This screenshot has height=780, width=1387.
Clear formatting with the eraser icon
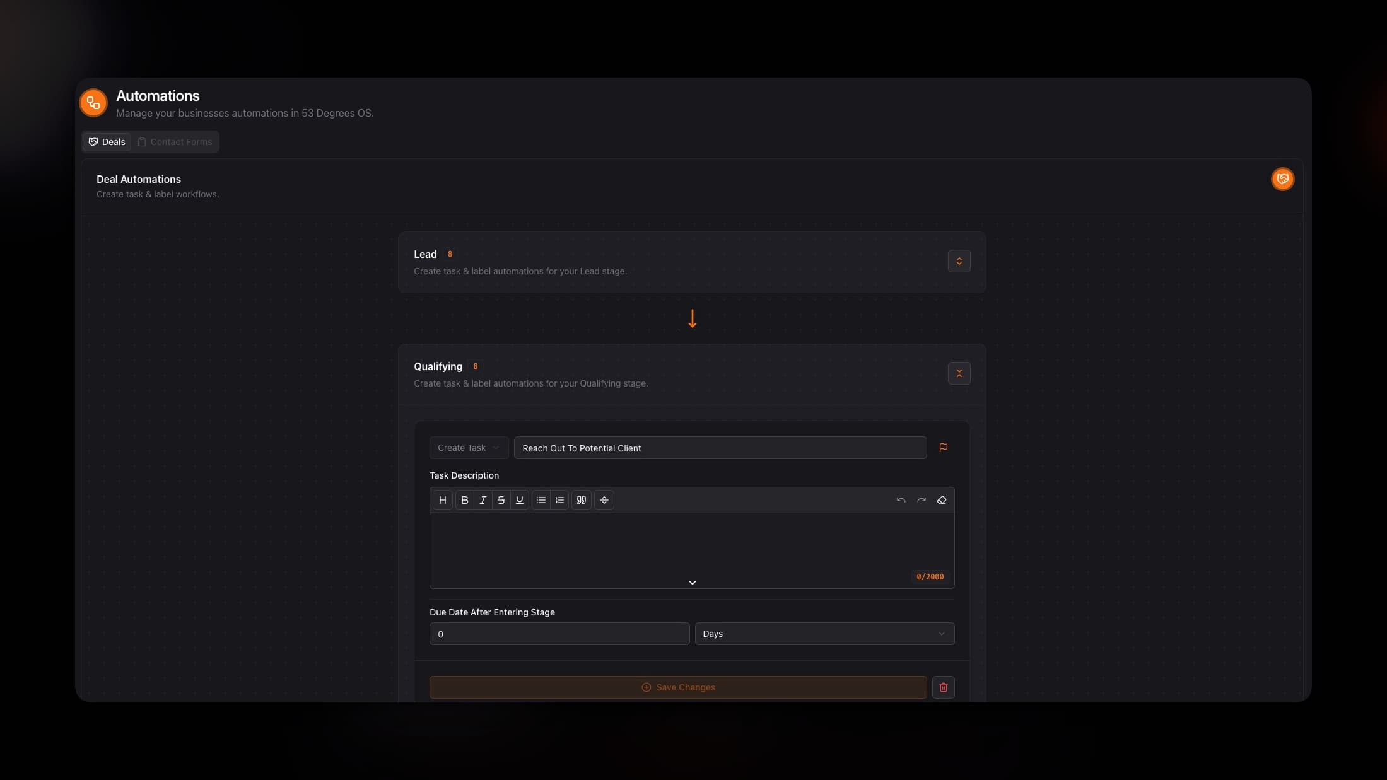(x=942, y=500)
